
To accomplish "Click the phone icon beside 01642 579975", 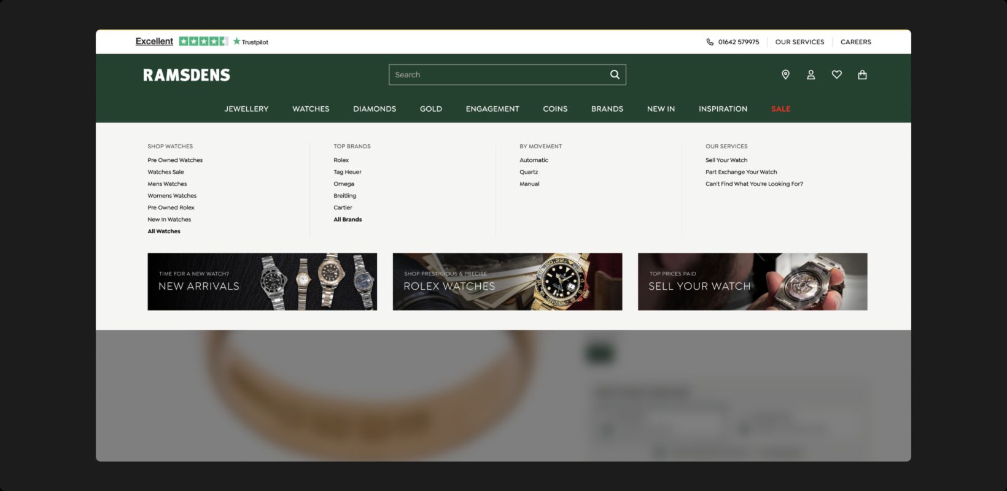I will click(710, 42).
